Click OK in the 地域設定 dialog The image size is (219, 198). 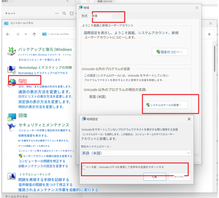tap(155, 177)
